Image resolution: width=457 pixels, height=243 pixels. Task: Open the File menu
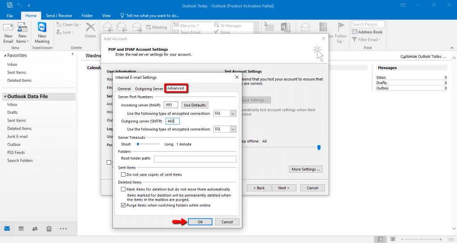click(x=10, y=16)
